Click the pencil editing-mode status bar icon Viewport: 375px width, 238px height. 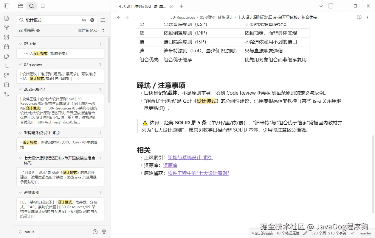click(306, 233)
